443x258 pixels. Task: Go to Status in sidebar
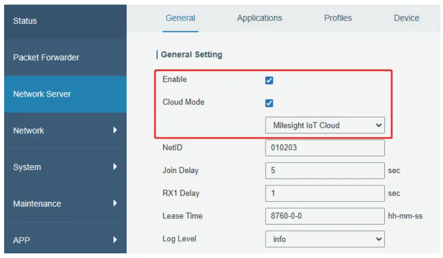click(25, 21)
